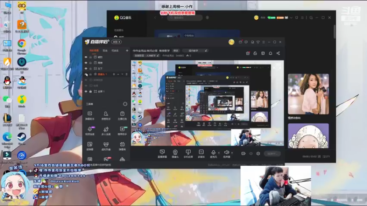Toggle visibility of 左下 source
Image resolution: width=367 pixels, height=206 pixels.
[x=86, y=68]
